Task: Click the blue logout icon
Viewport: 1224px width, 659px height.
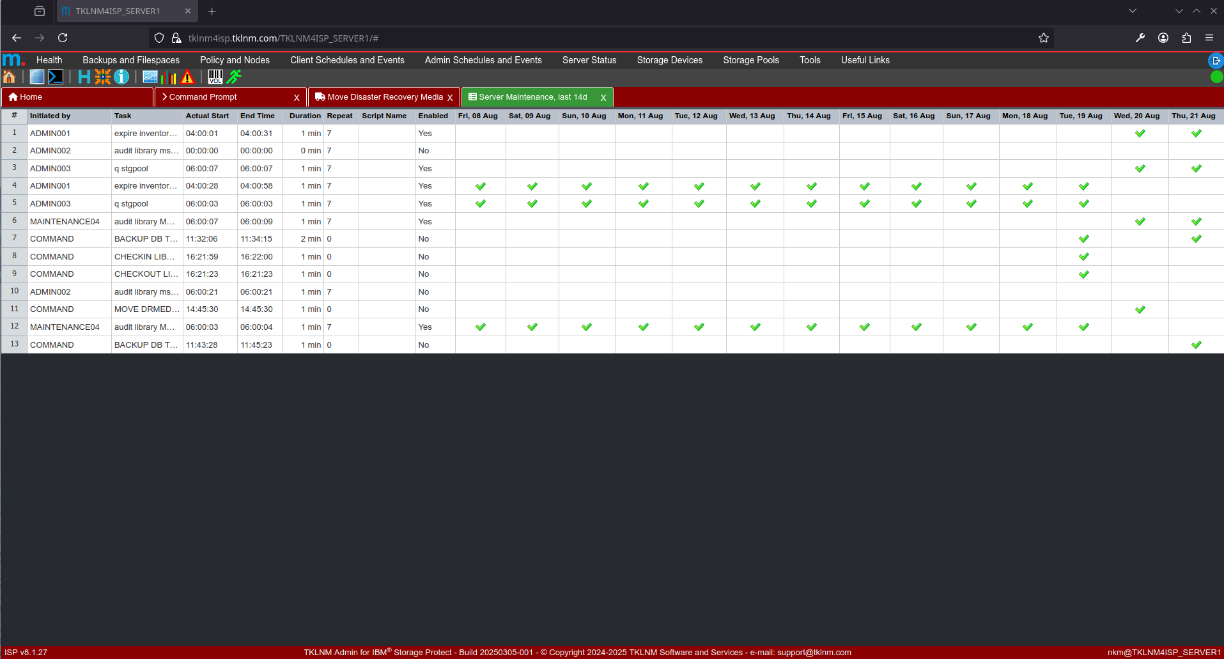Action: coord(1215,61)
